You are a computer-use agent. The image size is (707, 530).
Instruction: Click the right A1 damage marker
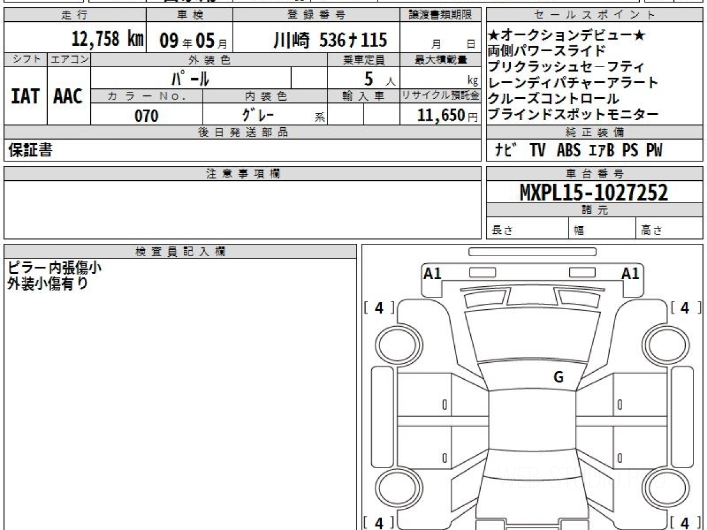[630, 273]
